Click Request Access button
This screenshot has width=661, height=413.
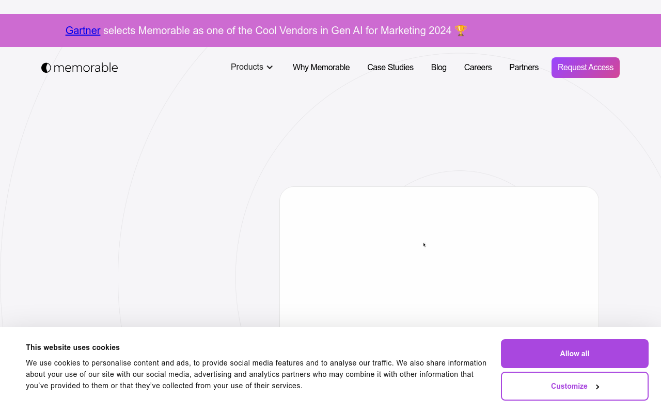pyautogui.click(x=586, y=68)
